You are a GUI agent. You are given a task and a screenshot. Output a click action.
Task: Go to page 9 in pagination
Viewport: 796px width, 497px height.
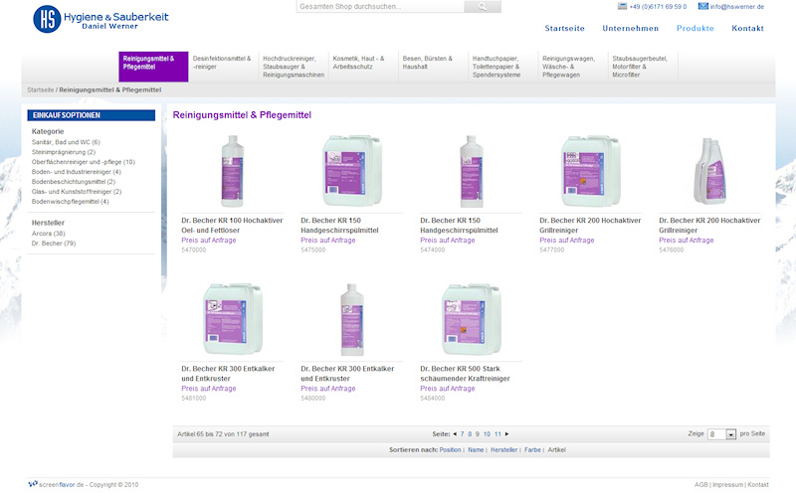tap(478, 434)
